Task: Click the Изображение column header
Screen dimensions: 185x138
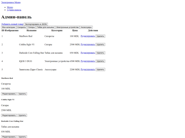Action: tap(12, 31)
